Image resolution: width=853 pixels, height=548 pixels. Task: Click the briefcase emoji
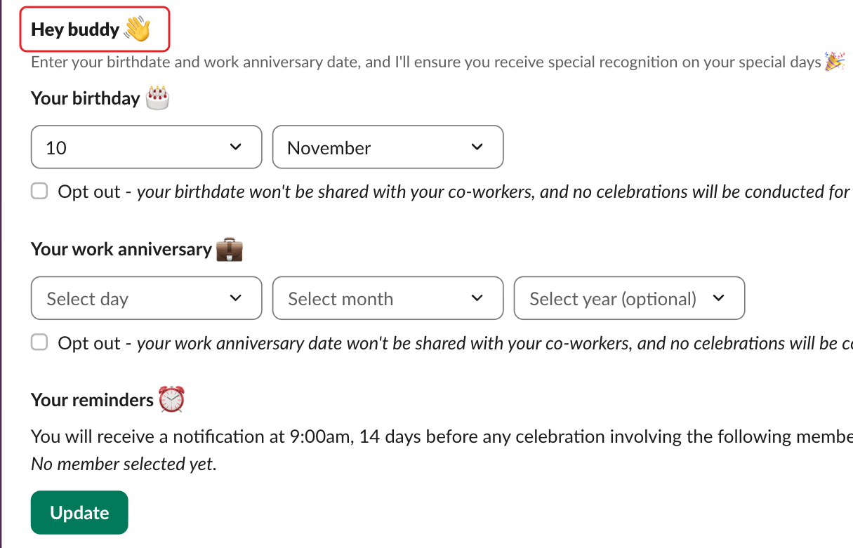point(229,249)
